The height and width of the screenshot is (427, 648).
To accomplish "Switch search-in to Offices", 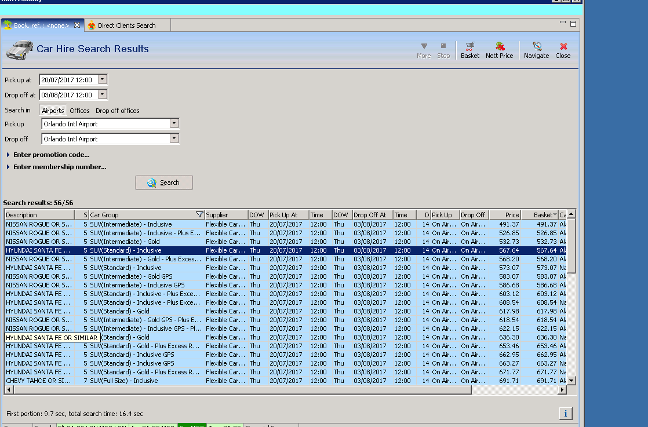I will [79, 111].
